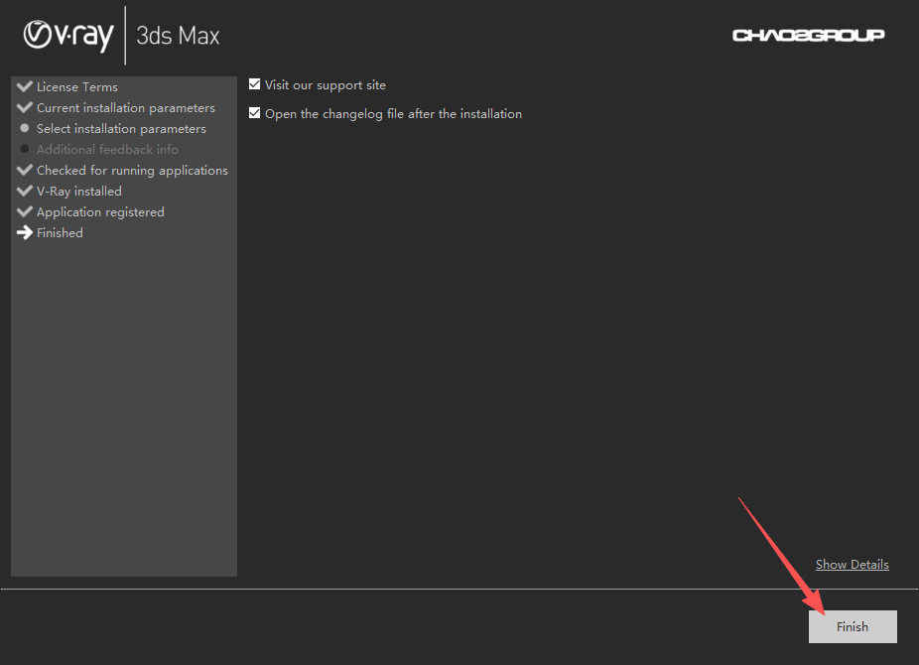
Task: Click checkmark beside Current installation parameters
Action: [25, 107]
